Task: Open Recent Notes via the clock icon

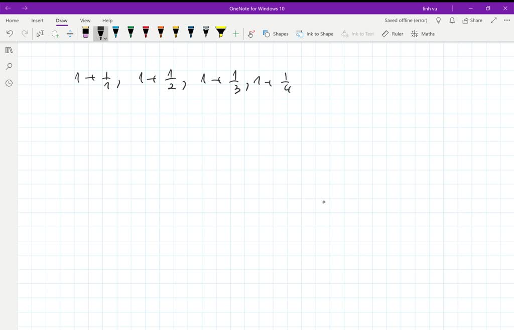Action: pos(9,83)
